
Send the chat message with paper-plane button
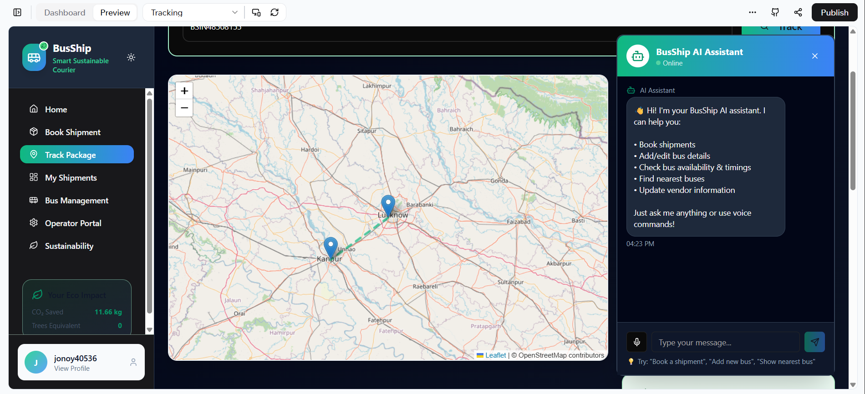815,342
